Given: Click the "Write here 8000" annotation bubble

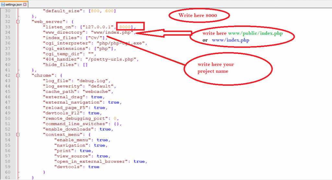Looking at the screenshot, I should pyautogui.click(x=198, y=16).
